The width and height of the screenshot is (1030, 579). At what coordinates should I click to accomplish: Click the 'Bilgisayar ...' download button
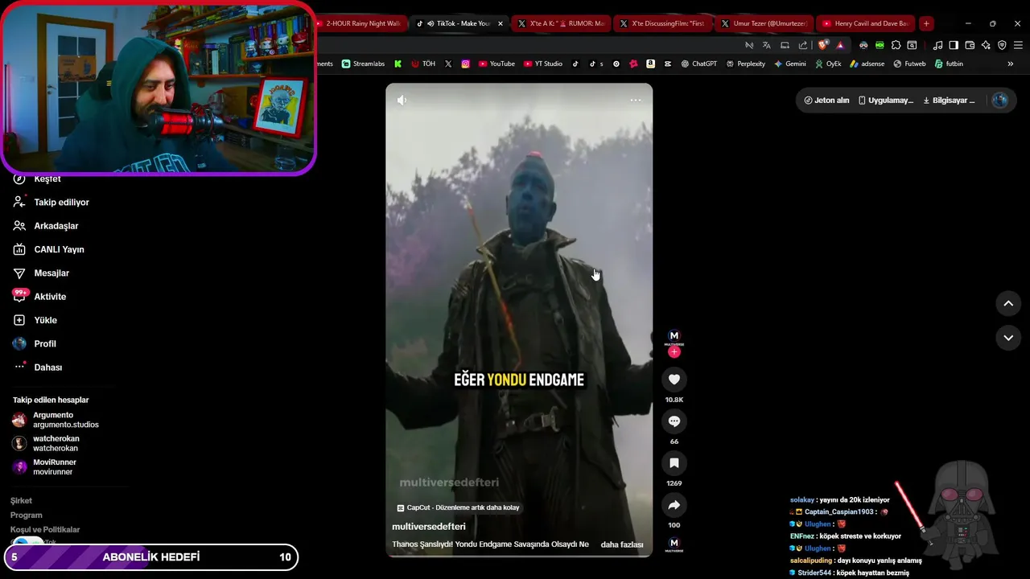(x=949, y=101)
